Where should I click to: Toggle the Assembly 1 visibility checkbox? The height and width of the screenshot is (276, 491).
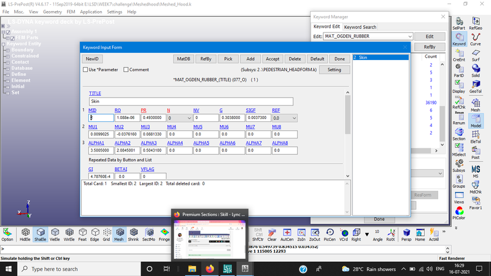click(9, 32)
